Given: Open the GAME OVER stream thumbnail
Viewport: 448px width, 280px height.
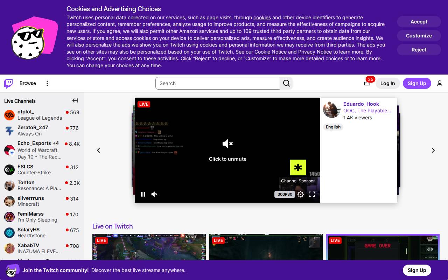Looking at the screenshot, I should click(383, 247).
